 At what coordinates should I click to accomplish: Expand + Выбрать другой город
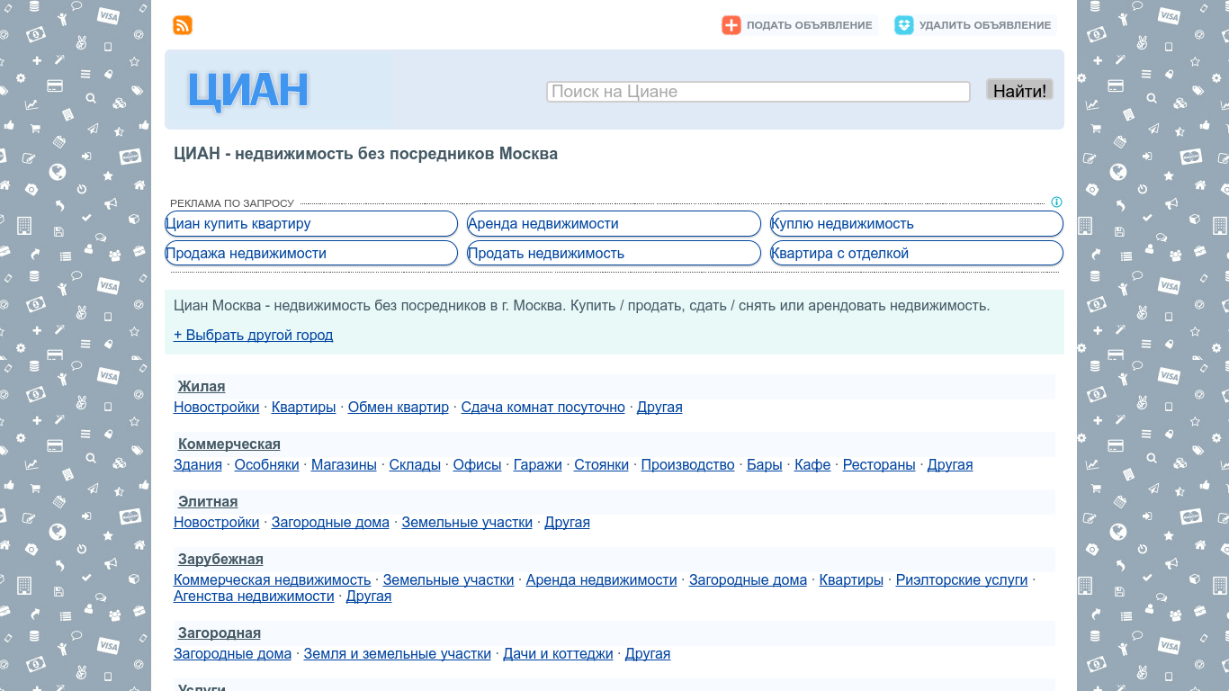click(x=253, y=336)
